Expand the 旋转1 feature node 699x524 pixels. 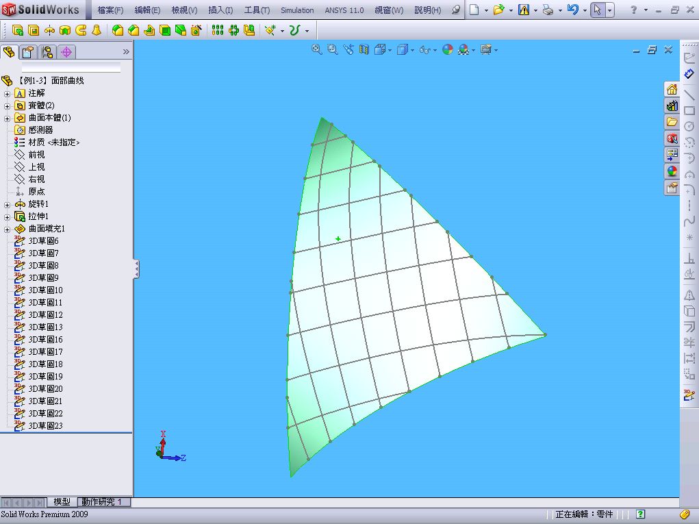7,205
